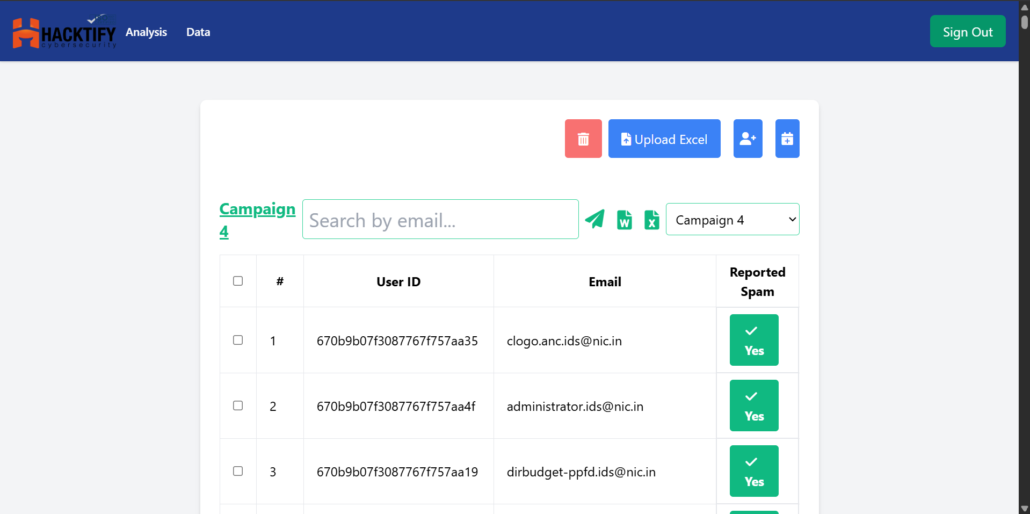
Task: Tick the dirbudget-ppfd.ids@nic.in row checkbox
Action: [x=238, y=471]
